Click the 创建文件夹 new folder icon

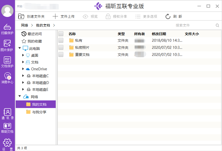tap(21, 16)
